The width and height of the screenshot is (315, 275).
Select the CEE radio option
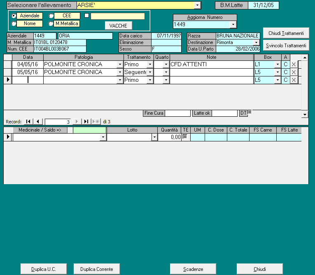51,16
